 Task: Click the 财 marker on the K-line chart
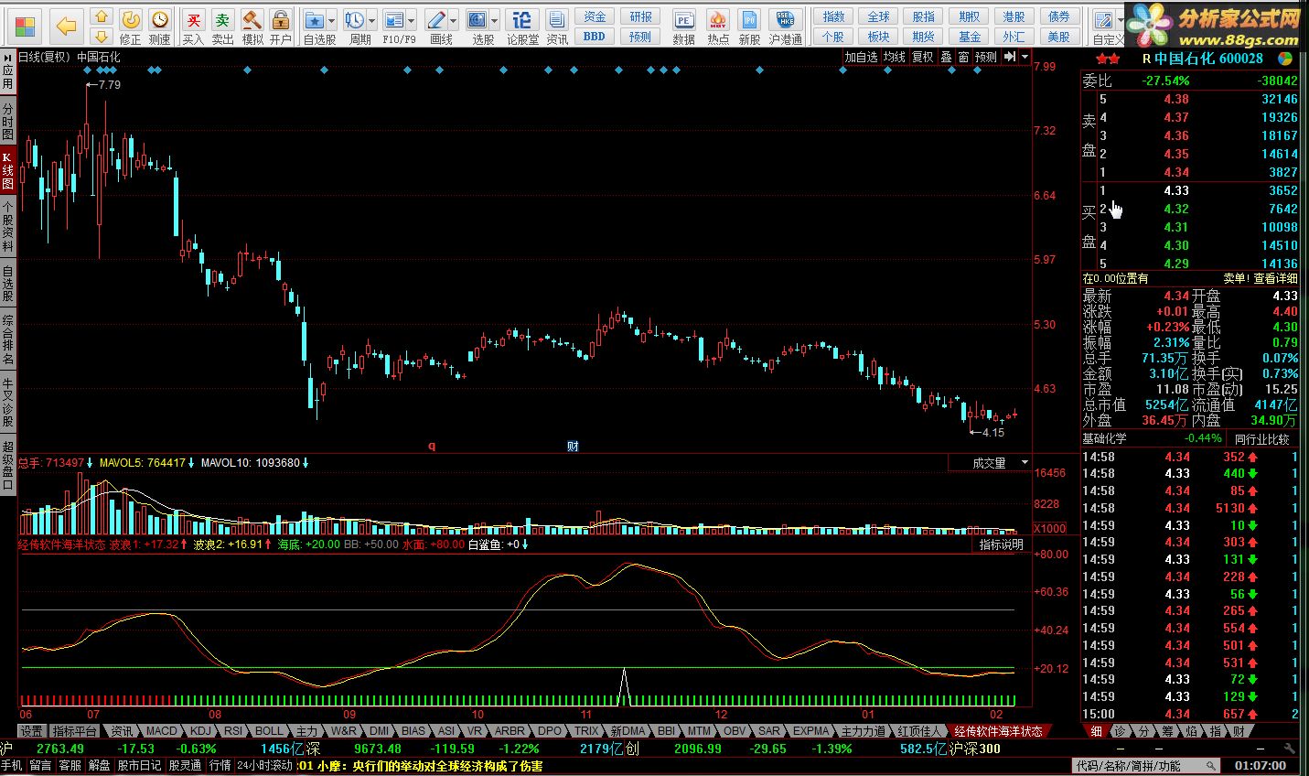(573, 447)
